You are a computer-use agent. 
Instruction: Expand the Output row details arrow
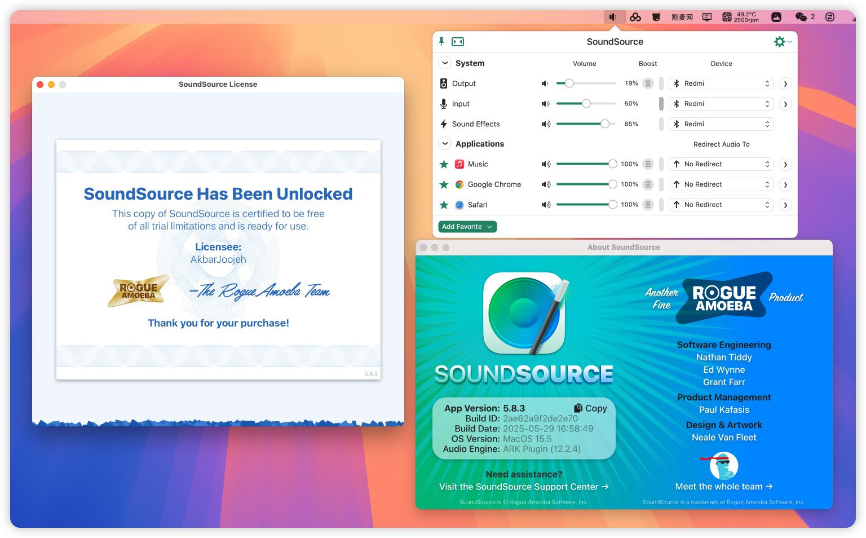click(x=785, y=84)
